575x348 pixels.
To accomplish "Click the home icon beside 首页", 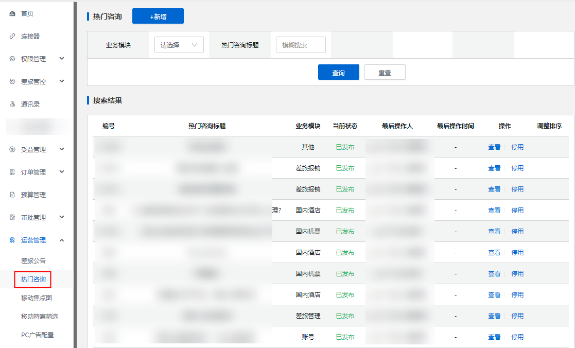I will click(x=12, y=13).
